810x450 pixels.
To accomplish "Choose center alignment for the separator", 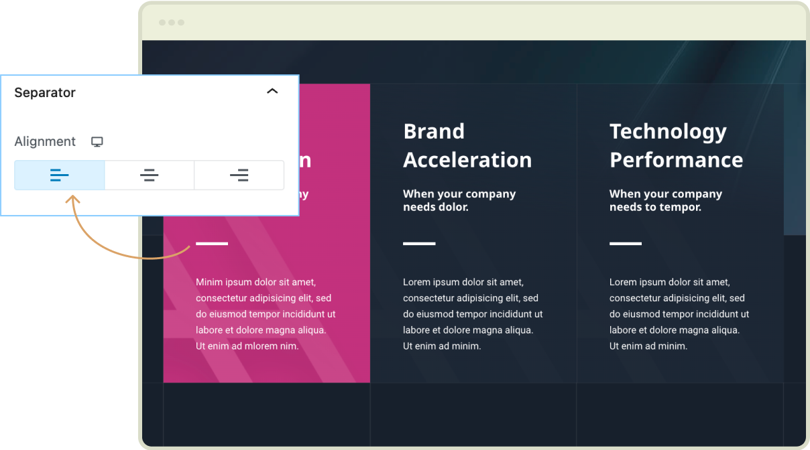I will 149,175.
